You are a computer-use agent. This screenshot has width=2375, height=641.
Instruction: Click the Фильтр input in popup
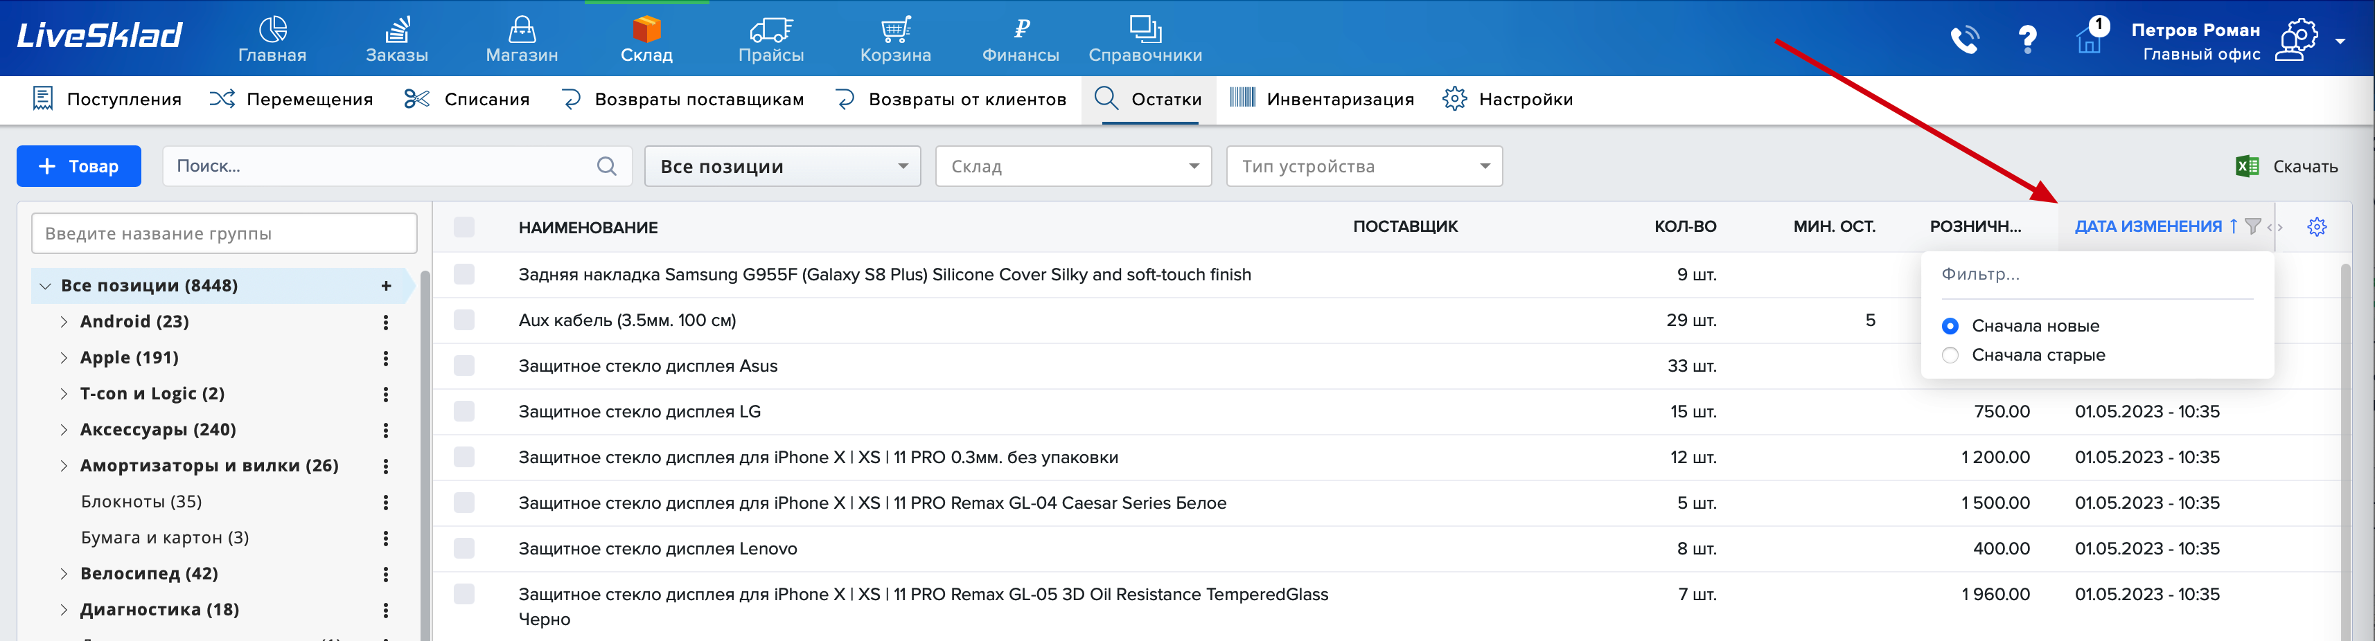click(x=2096, y=274)
